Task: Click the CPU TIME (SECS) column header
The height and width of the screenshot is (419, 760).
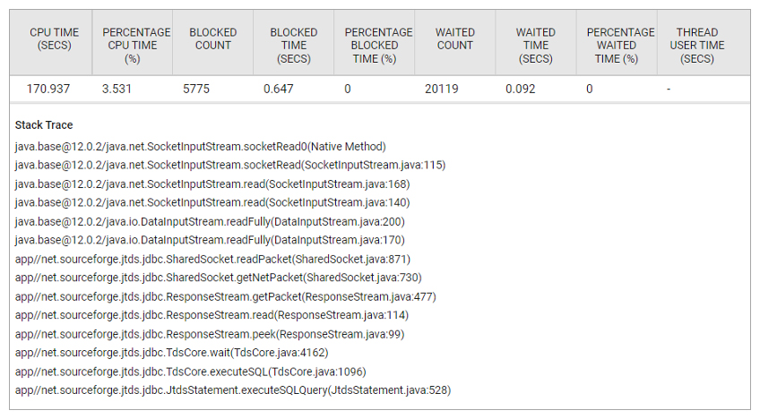Action: pos(55,38)
